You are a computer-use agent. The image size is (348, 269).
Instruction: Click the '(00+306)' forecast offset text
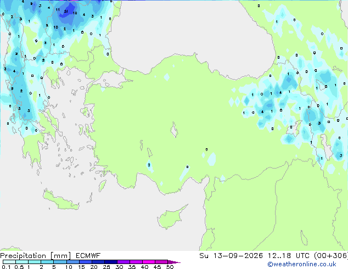pyautogui.click(x=330, y=256)
